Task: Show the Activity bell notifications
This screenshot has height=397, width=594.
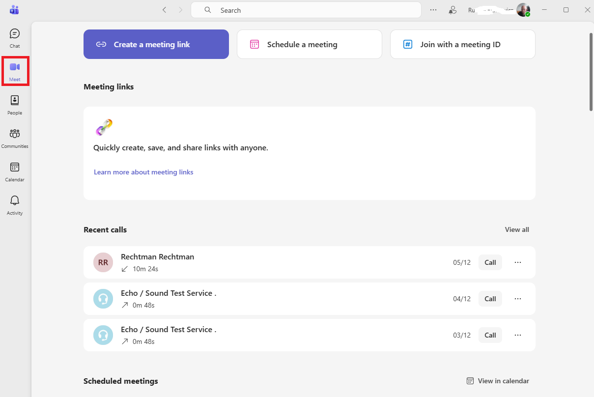Action: coord(15,205)
